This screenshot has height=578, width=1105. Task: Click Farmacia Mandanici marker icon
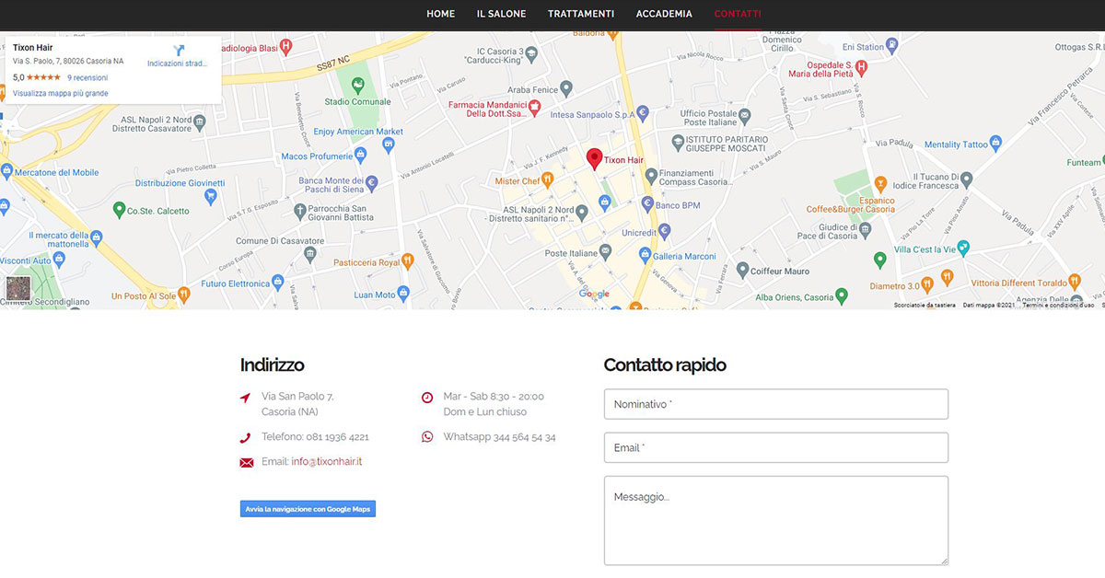coord(533,108)
